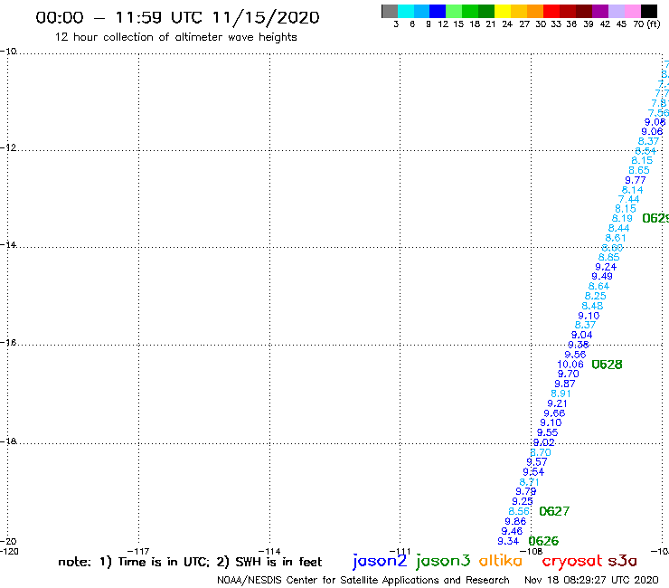Click the wave height value '9.57'
This screenshot has width=669, height=588.
537,462
